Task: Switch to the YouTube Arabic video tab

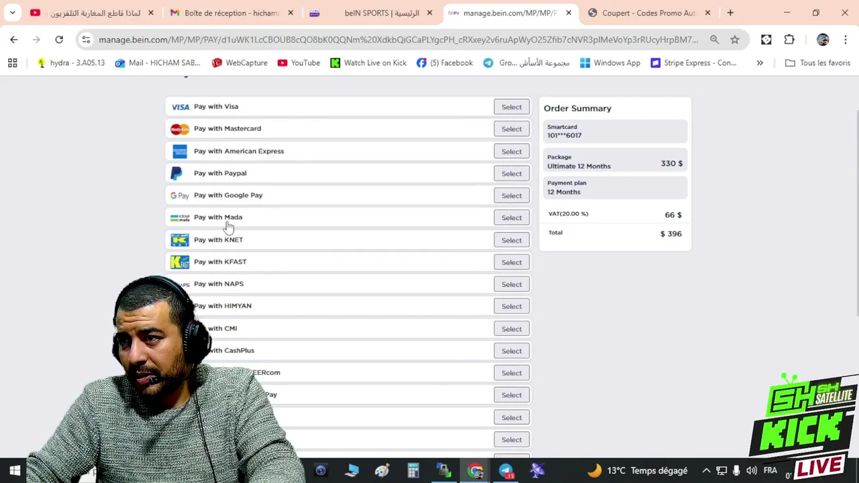Action: click(x=93, y=13)
